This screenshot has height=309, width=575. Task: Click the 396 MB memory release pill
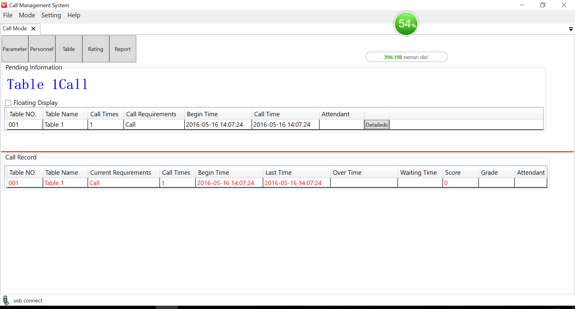point(406,57)
